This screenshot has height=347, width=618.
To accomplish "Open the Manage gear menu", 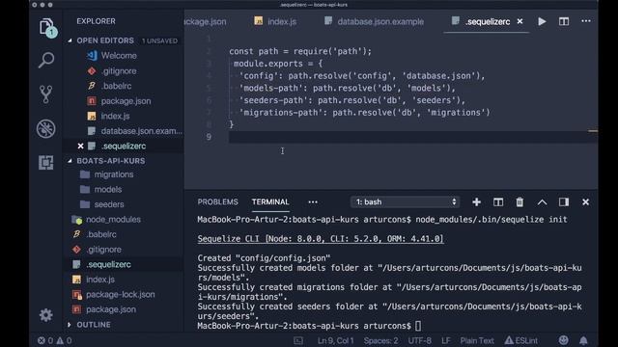I will (46, 315).
